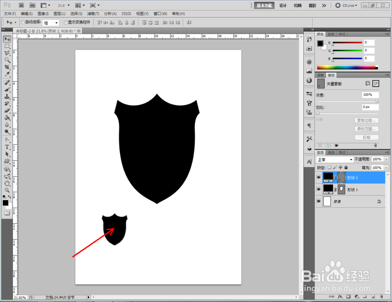The width and height of the screenshot is (392, 302).
Task: Select the Move tool
Action: tap(7, 39)
